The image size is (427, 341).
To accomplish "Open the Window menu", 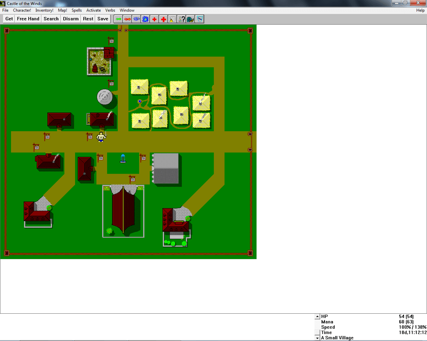I will click(127, 10).
